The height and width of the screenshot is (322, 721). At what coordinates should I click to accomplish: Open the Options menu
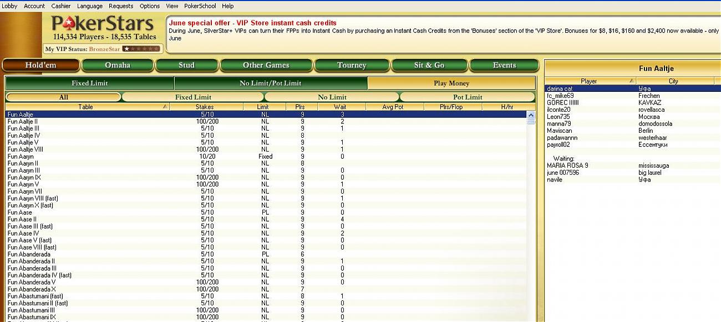pyautogui.click(x=150, y=6)
